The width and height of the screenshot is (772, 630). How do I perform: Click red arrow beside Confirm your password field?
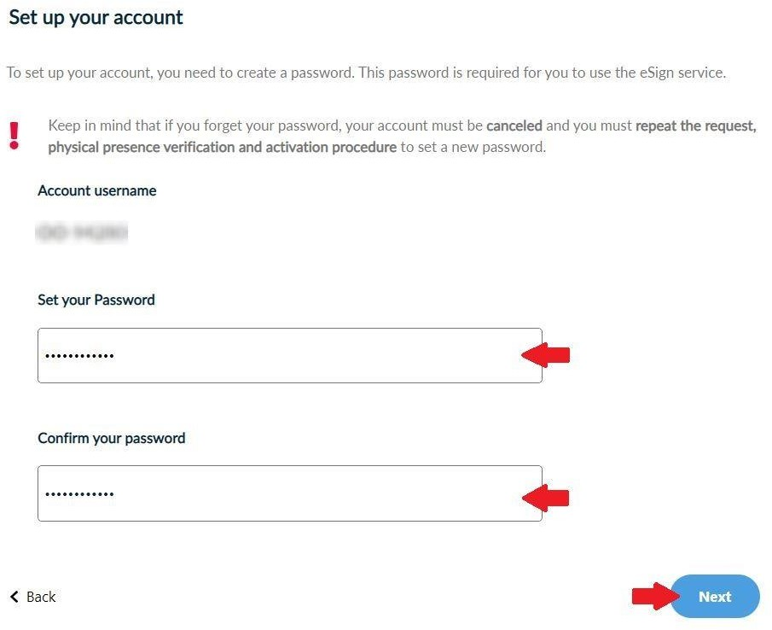pyautogui.click(x=546, y=496)
